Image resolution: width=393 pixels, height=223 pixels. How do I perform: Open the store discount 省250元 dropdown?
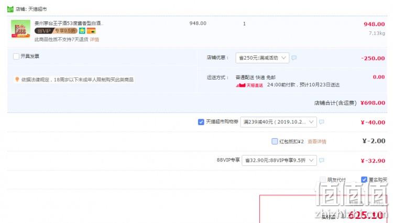tap(262, 58)
